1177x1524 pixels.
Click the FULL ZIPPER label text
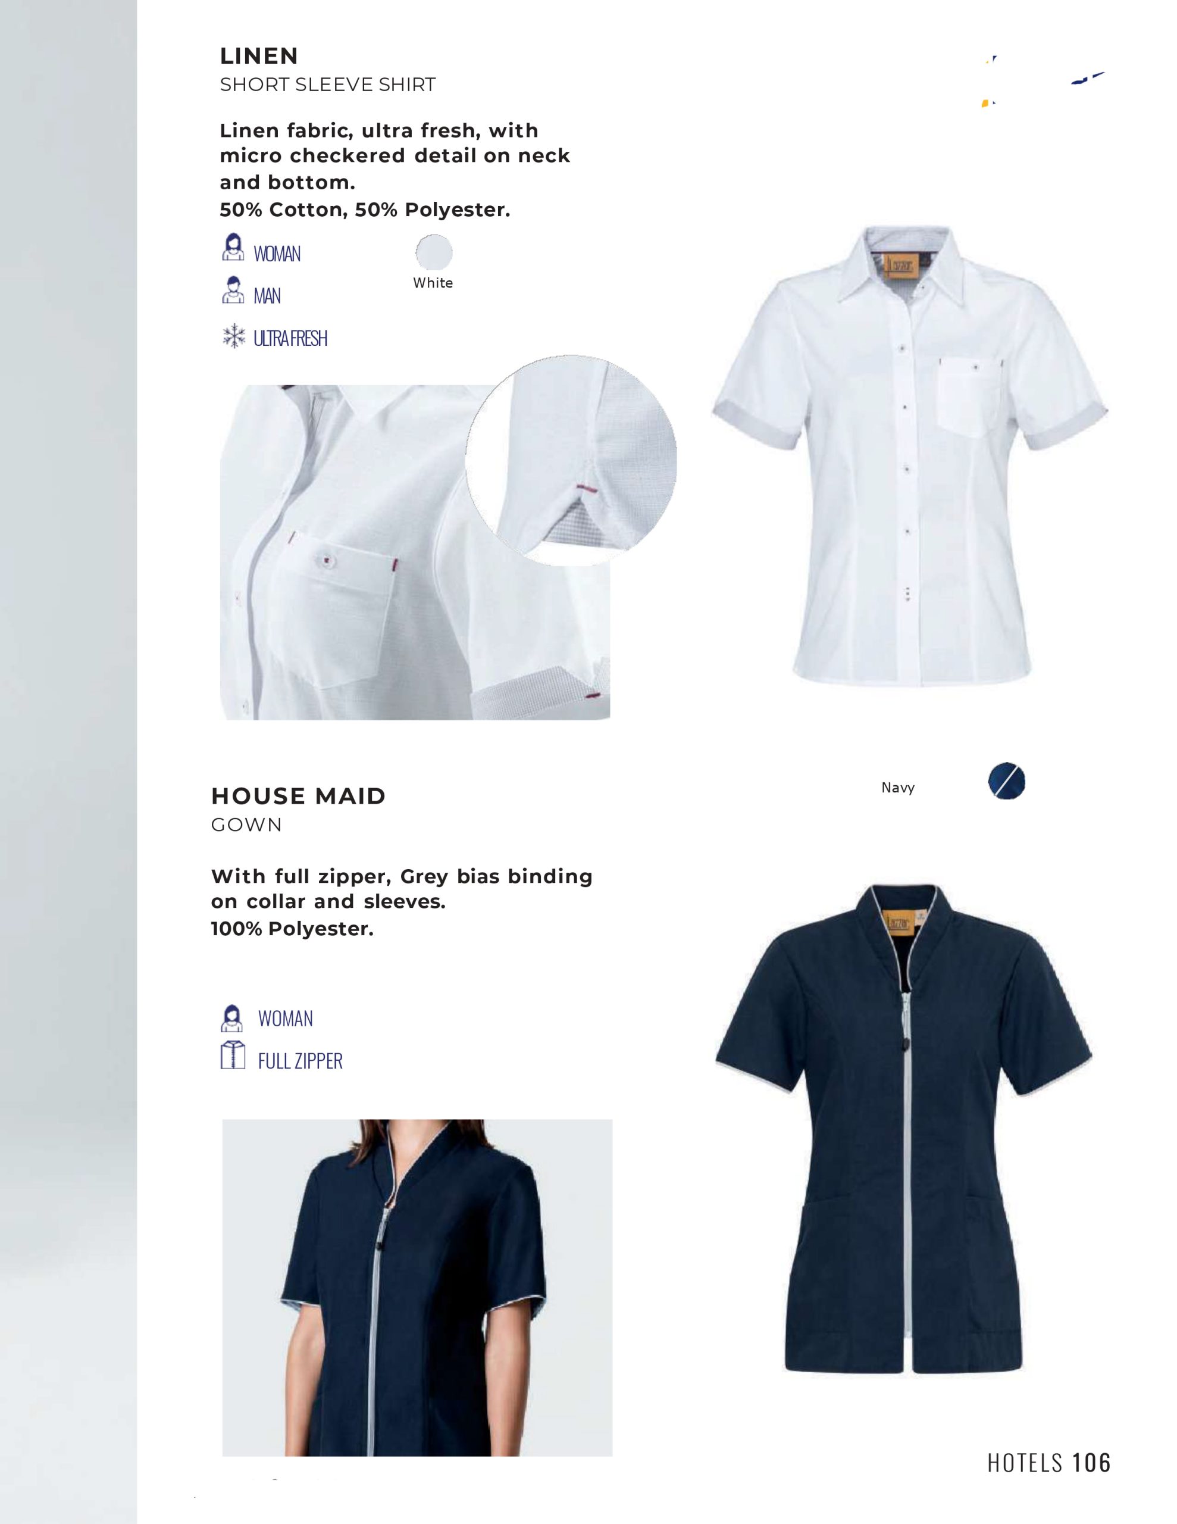click(300, 1061)
